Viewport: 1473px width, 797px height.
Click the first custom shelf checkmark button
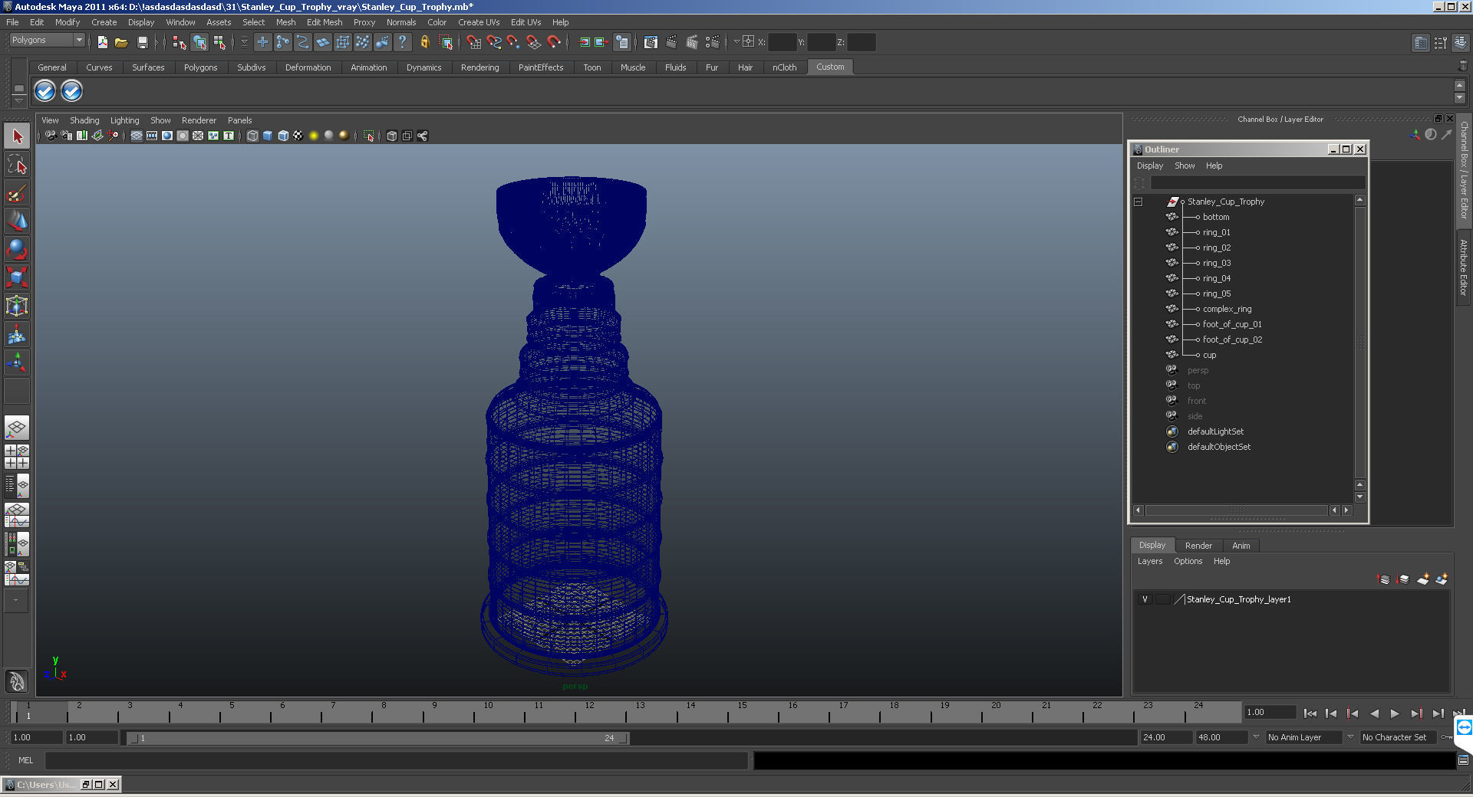click(44, 91)
